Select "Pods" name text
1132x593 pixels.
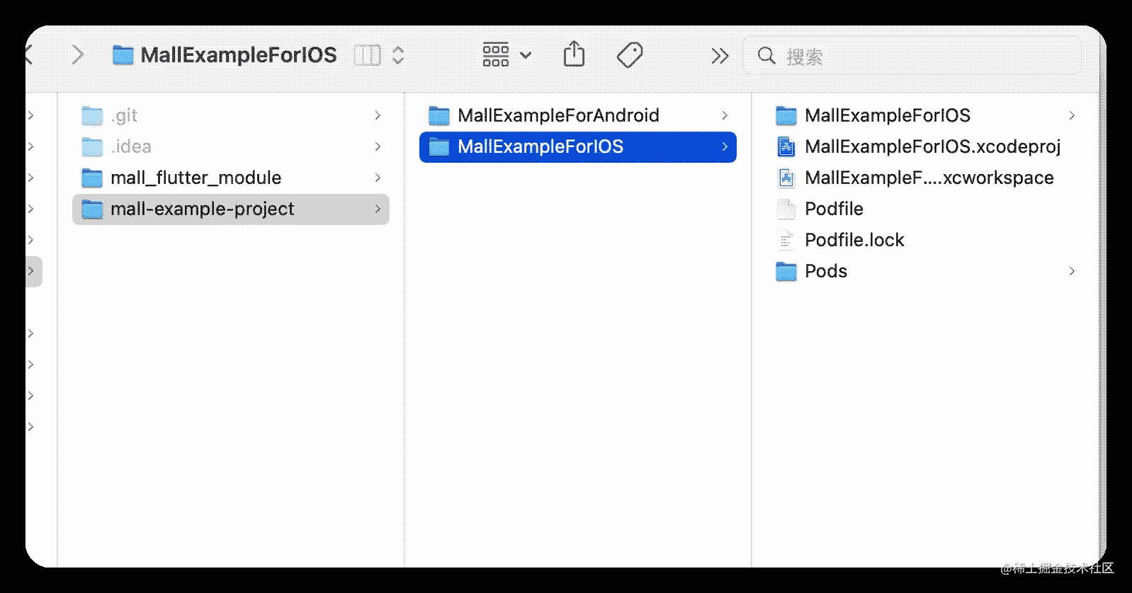(x=826, y=271)
